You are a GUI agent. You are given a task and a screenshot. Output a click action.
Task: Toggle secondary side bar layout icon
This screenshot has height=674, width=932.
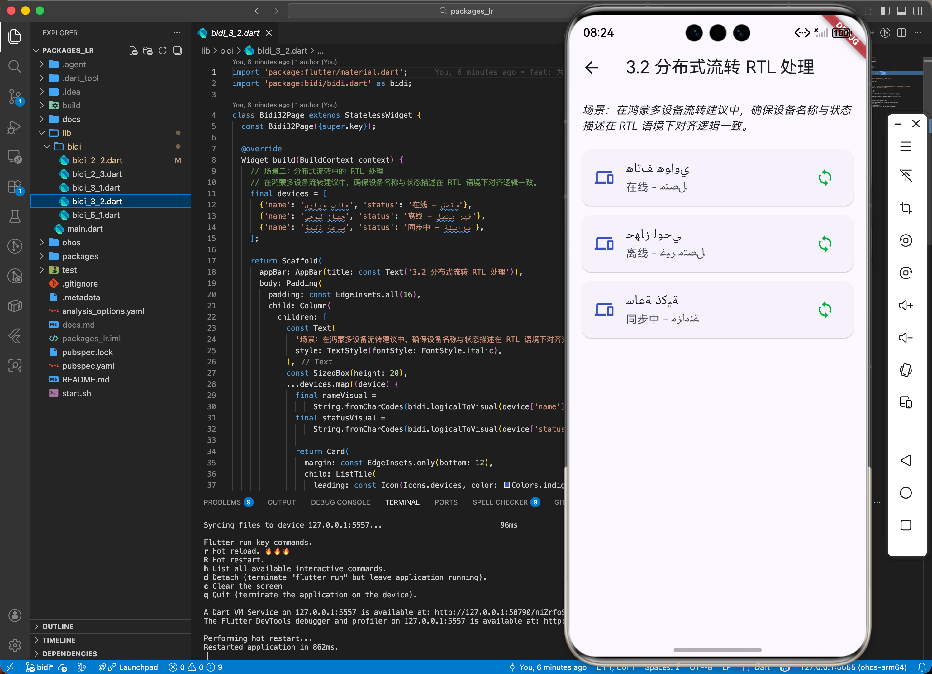pos(917,11)
